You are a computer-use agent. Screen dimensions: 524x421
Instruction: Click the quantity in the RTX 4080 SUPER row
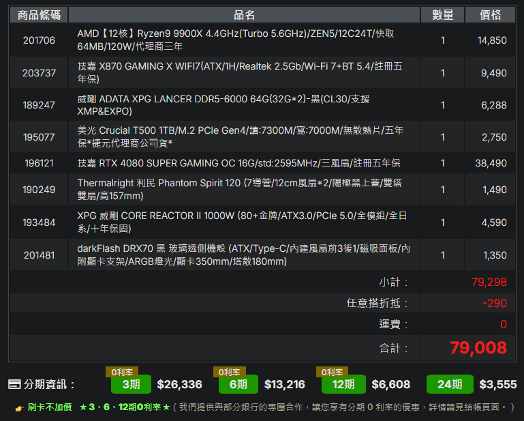(442, 163)
